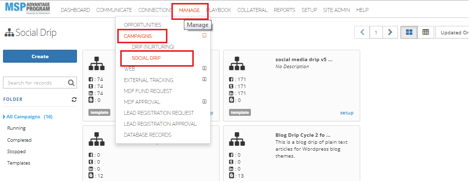Click the blue Create button

tap(40, 56)
